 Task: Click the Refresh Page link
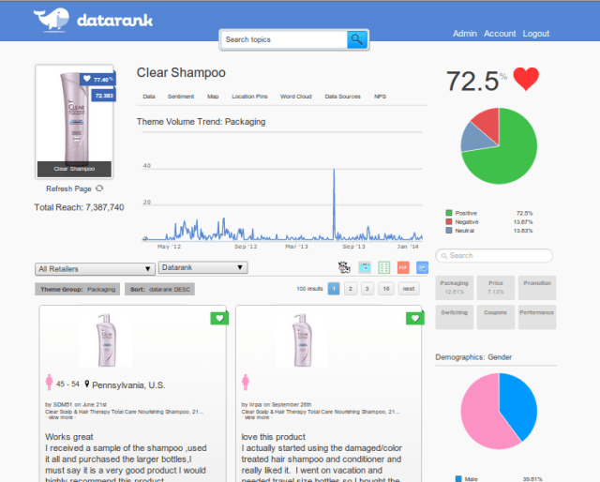point(68,188)
